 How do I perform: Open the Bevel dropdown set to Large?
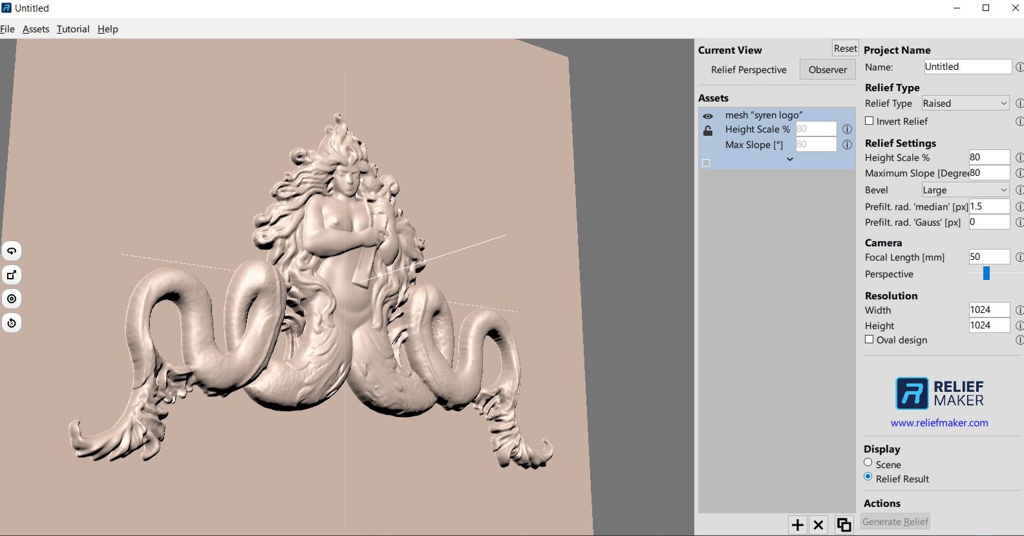click(x=965, y=190)
